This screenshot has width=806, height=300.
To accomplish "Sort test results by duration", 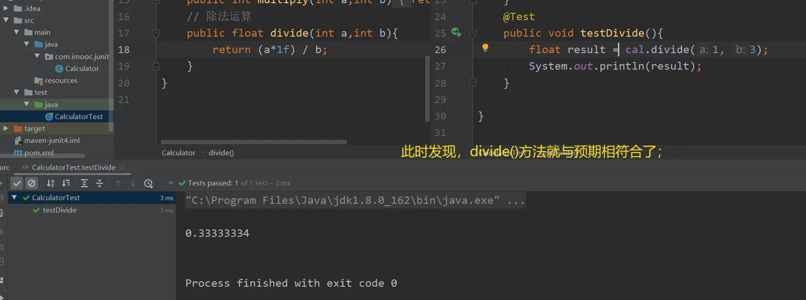I will tap(66, 183).
